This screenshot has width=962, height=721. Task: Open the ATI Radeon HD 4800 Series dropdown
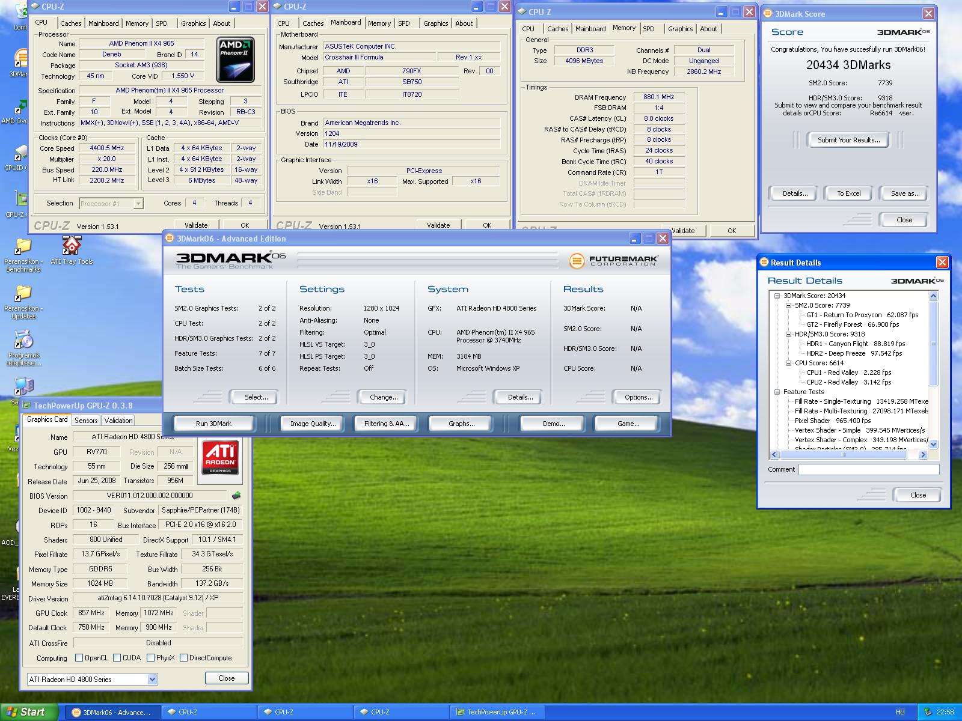tap(152, 679)
